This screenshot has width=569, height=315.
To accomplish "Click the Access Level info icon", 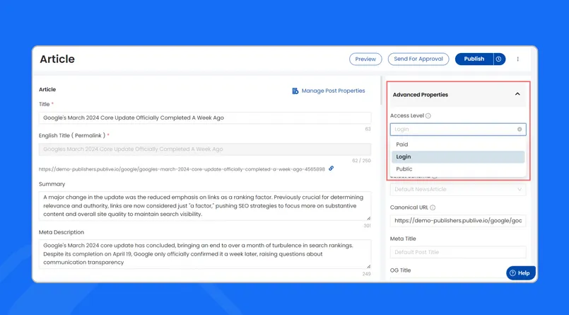I will 428,116.
